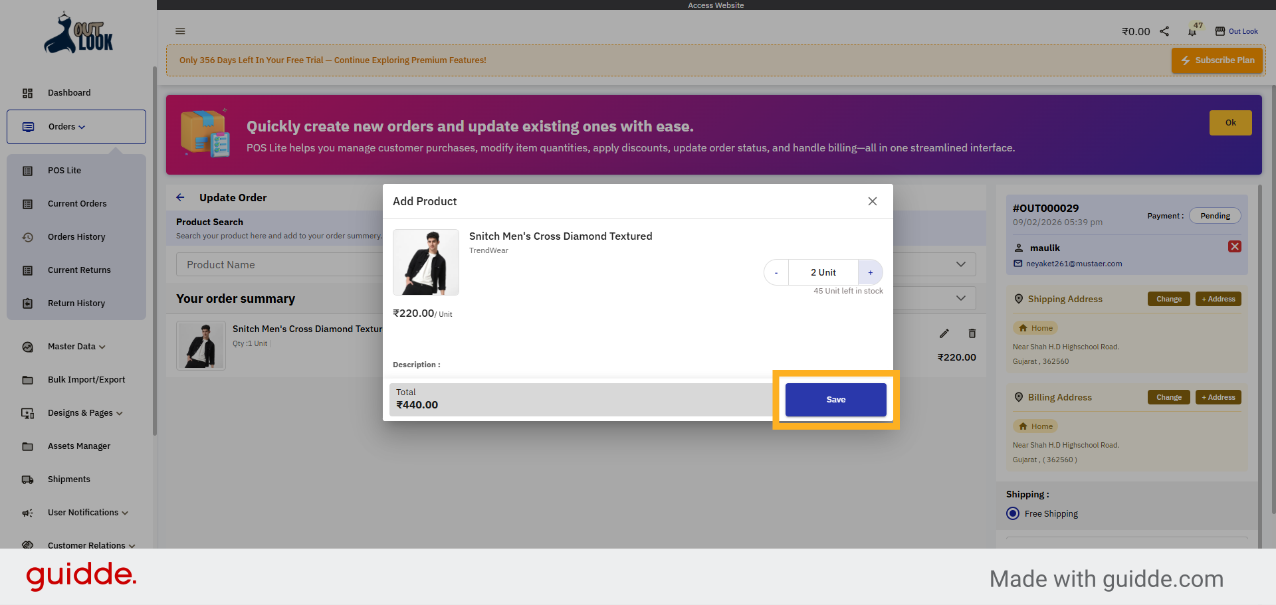Select the Shipments truck icon in sidebar
1276x605 pixels.
coord(27,479)
